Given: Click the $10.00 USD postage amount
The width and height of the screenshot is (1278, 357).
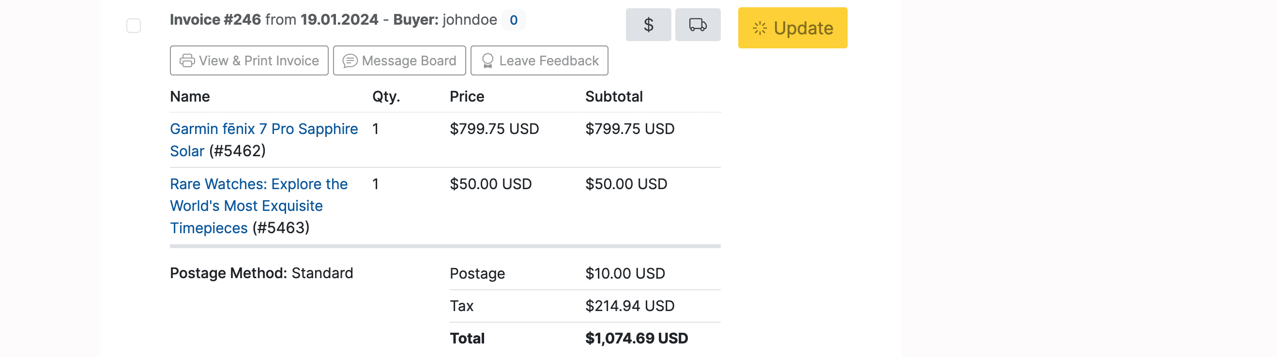Looking at the screenshot, I should coord(624,273).
